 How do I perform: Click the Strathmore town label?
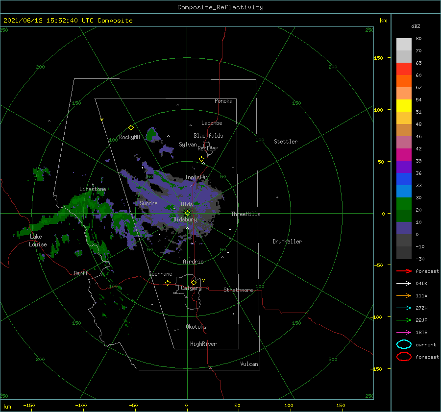point(238,290)
